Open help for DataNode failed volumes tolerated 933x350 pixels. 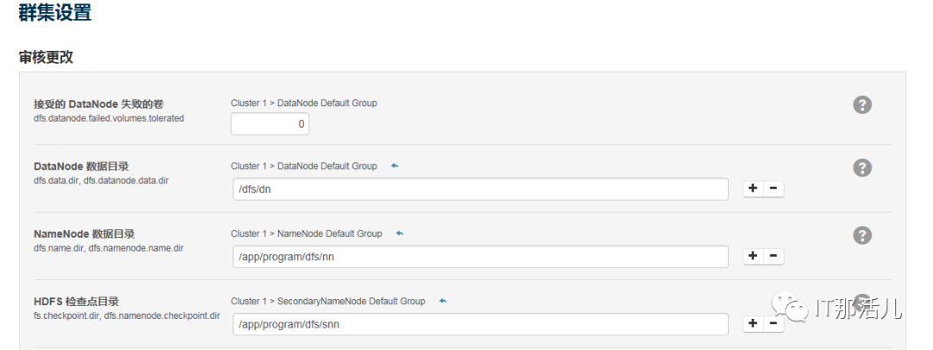tap(862, 105)
